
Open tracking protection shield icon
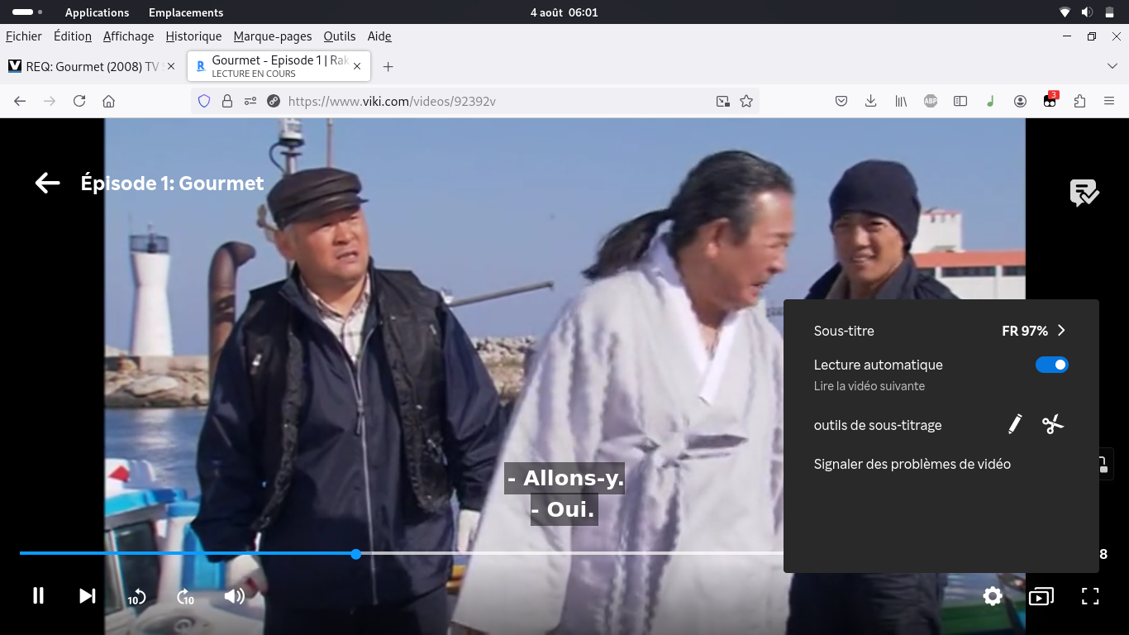point(204,101)
